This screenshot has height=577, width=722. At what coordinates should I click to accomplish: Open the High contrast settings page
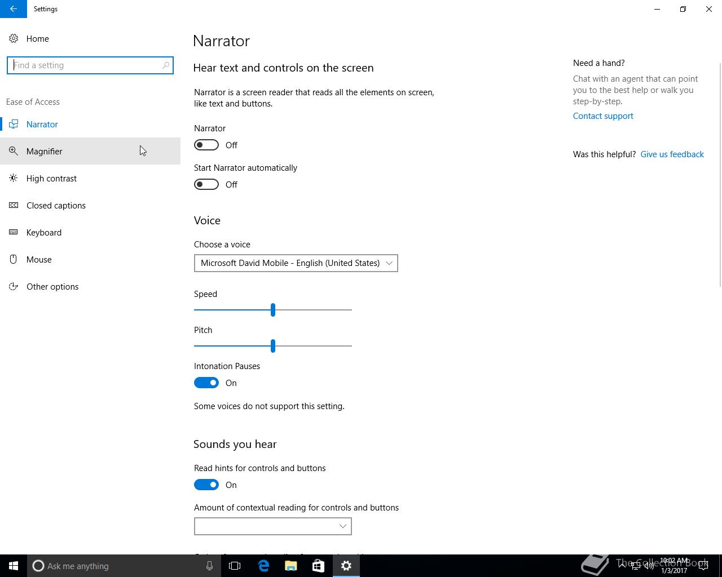click(x=90, y=179)
